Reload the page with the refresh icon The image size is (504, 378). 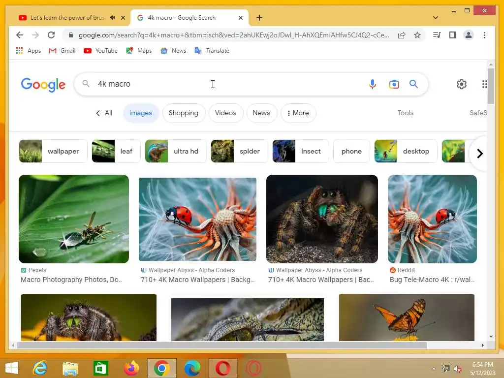tap(51, 35)
